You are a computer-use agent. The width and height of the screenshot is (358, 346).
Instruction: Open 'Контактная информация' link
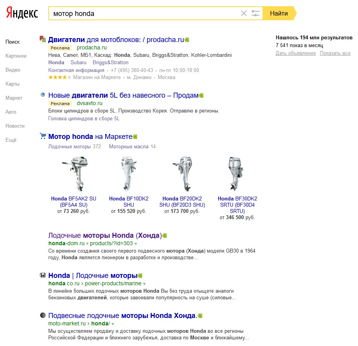(76, 70)
